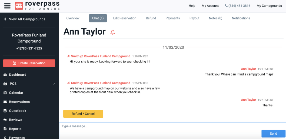The image size is (286, 139).
Task: Click the reply about printed map copies
Action: pyautogui.click(x=115, y=90)
